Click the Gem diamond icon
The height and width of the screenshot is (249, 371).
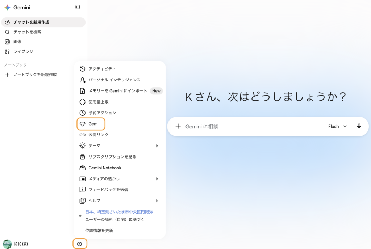[82, 124]
